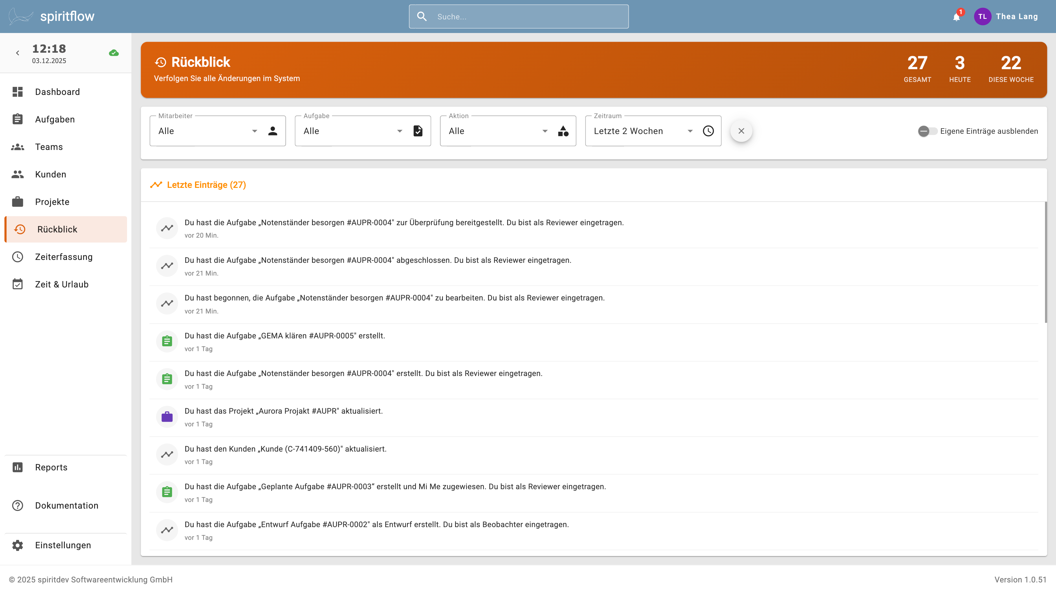Click the 27 Gesamt counter
Image resolution: width=1056 pixels, height=594 pixels.
click(x=917, y=68)
